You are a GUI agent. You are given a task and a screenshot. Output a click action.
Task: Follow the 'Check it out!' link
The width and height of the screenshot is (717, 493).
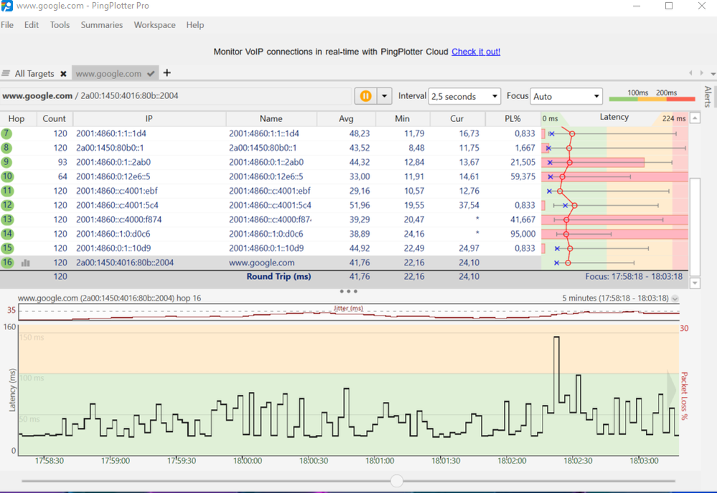(x=476, y=52)
